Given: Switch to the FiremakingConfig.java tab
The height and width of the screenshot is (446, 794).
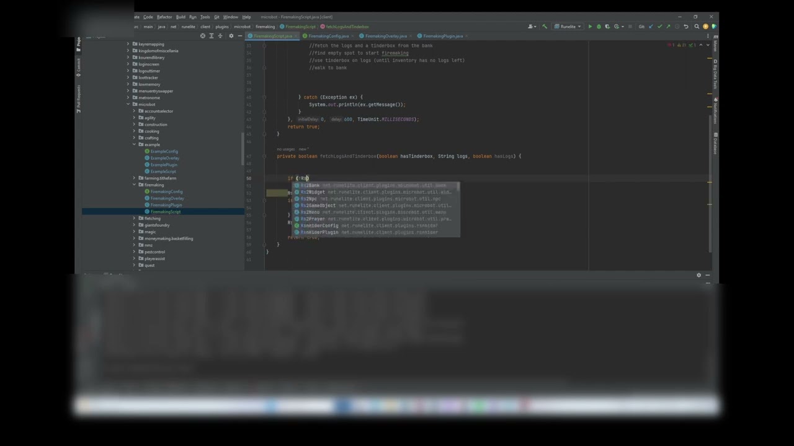Looking at the screenshot, I should tap(329, 36).
